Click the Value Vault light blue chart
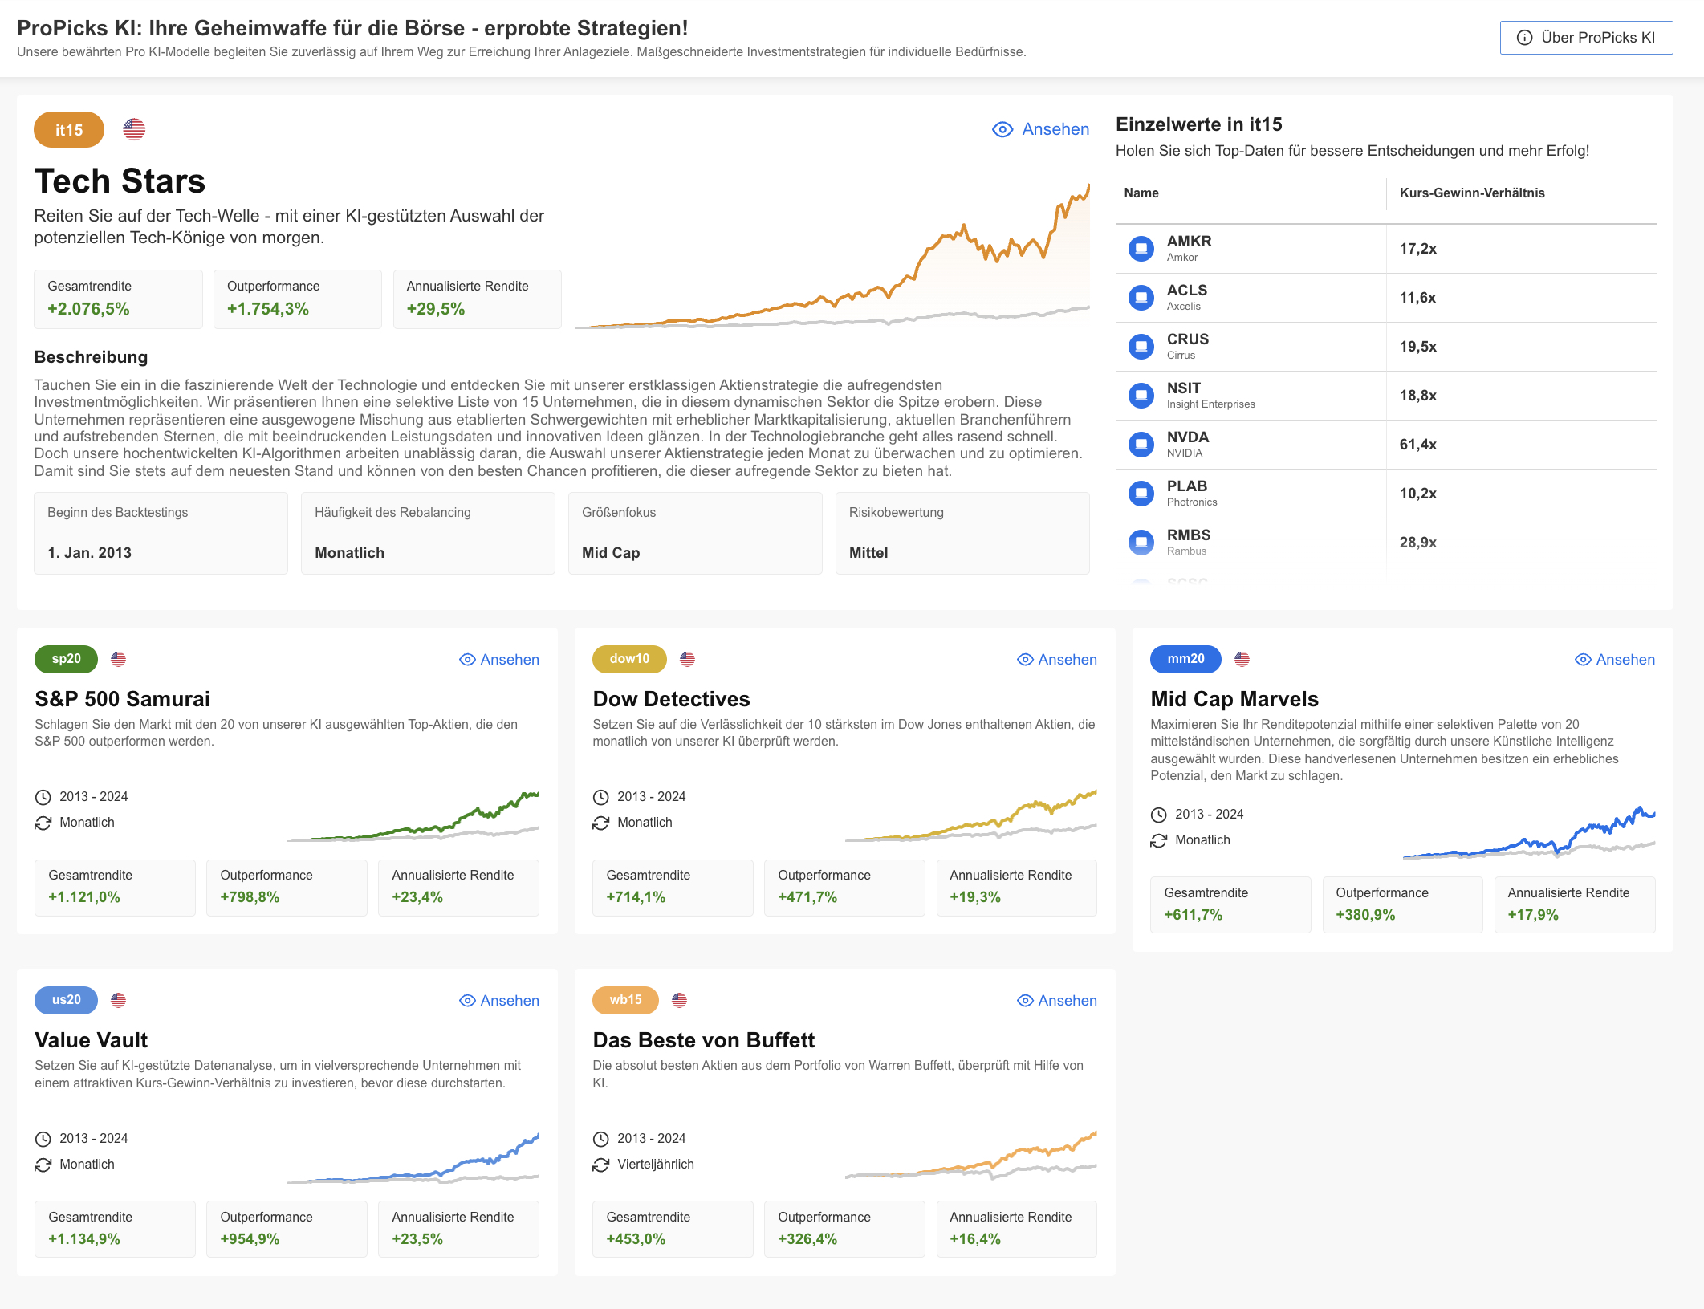1704x1309 pixels. coord(413,1158)
